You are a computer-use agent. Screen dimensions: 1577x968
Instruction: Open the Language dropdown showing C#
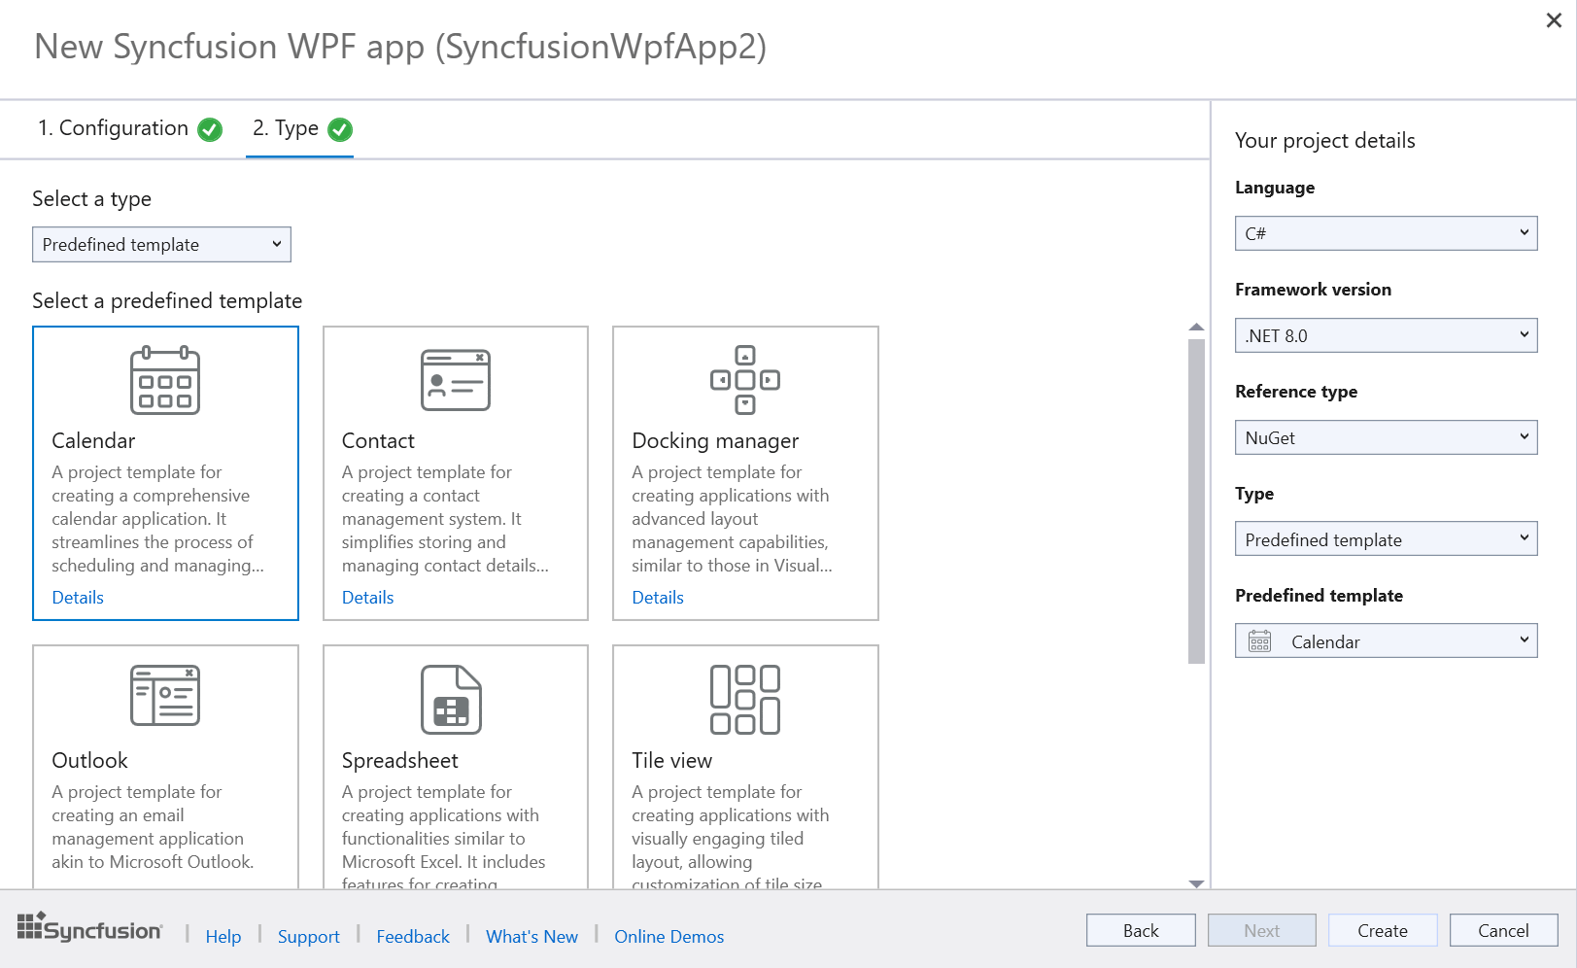[x=1387, y=233]
